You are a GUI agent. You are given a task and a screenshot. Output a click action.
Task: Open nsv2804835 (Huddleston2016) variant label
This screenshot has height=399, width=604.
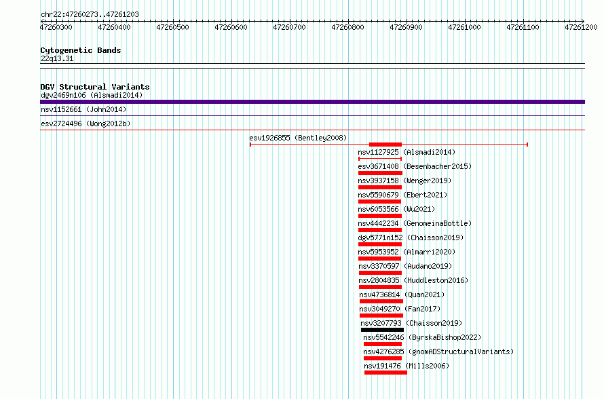(x=413, y=280)
